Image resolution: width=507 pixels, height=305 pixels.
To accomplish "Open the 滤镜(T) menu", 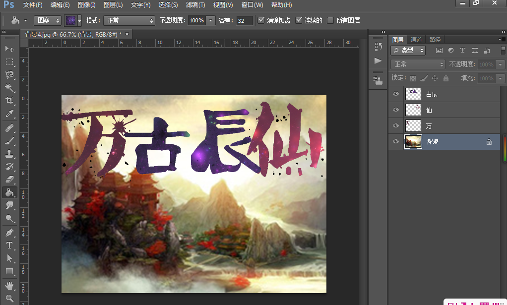I will pyautogui.click(x=195, y=5).
